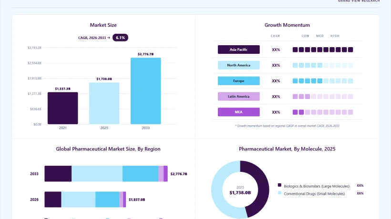Click Pharmaceutical Market, By Molecule, 2025 title
The image size is (391, 219).
pyautogui.click(x=287, y=149)
